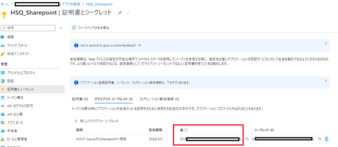Click the ロールと管理者 person icon
The height and width of the screenshot is (147, 338).
3,139
